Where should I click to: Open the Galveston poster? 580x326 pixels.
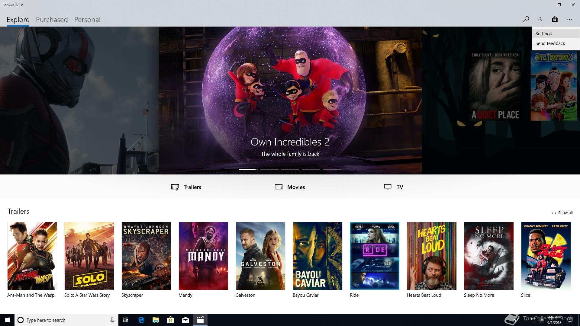coord(260,256)
